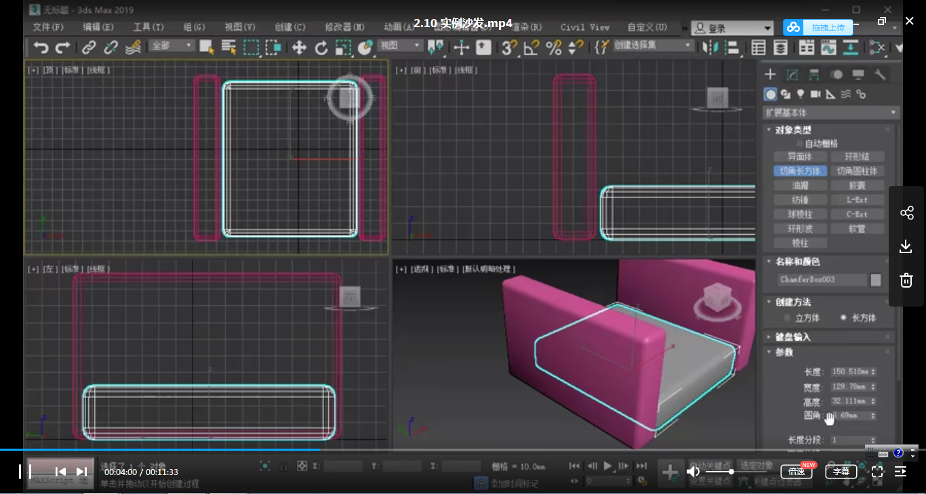Click the 切角圆柱体 object type button
The height and width of the screenshot is (494, 926).
(x=856, y=171)
